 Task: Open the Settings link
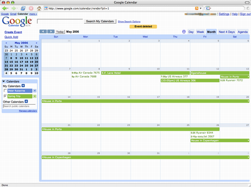(x=224, y=14)
